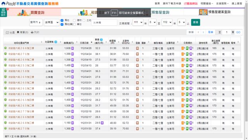Viewport: 248px width, 140px height.
Task: Click the page number input field
Action: [x=227, y=32]
